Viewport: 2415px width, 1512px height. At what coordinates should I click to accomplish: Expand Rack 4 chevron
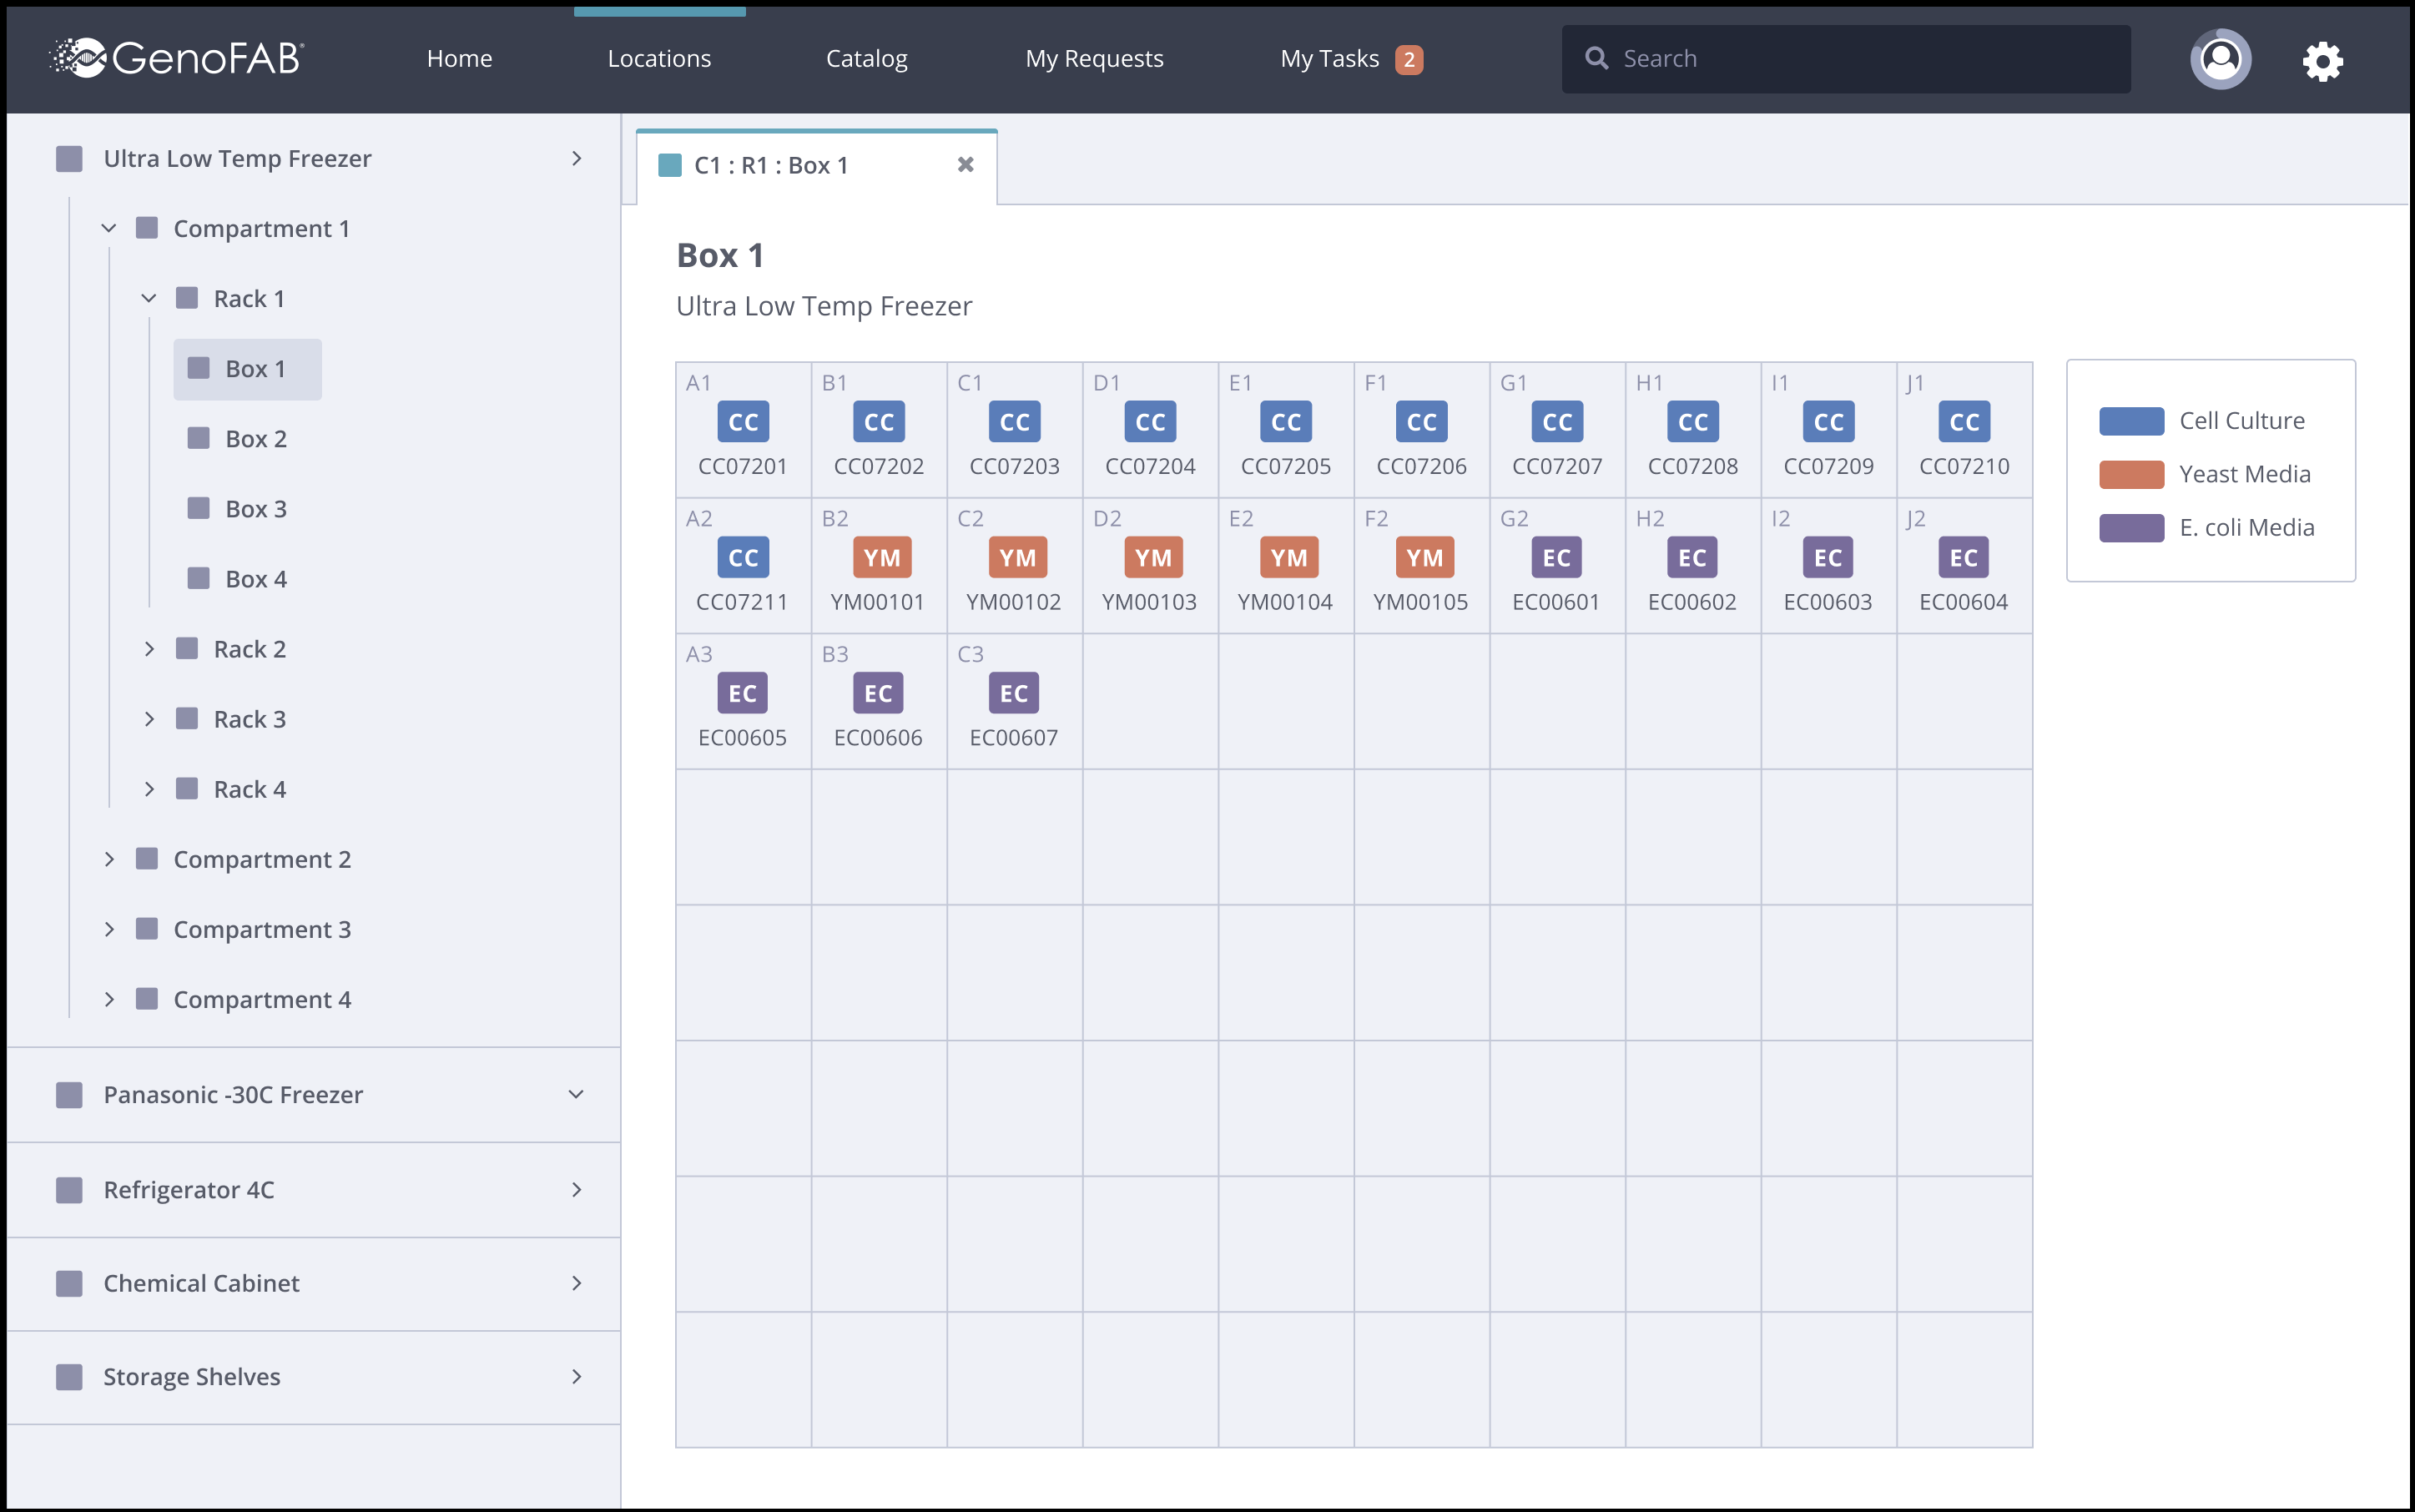(x=149, y=789)
